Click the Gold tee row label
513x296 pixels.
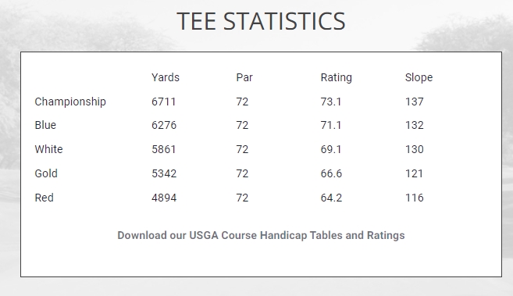point(46,173)
